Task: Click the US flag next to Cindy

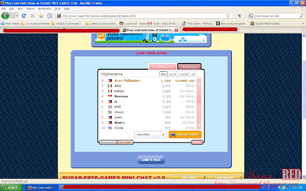Action: click(110, 128)
